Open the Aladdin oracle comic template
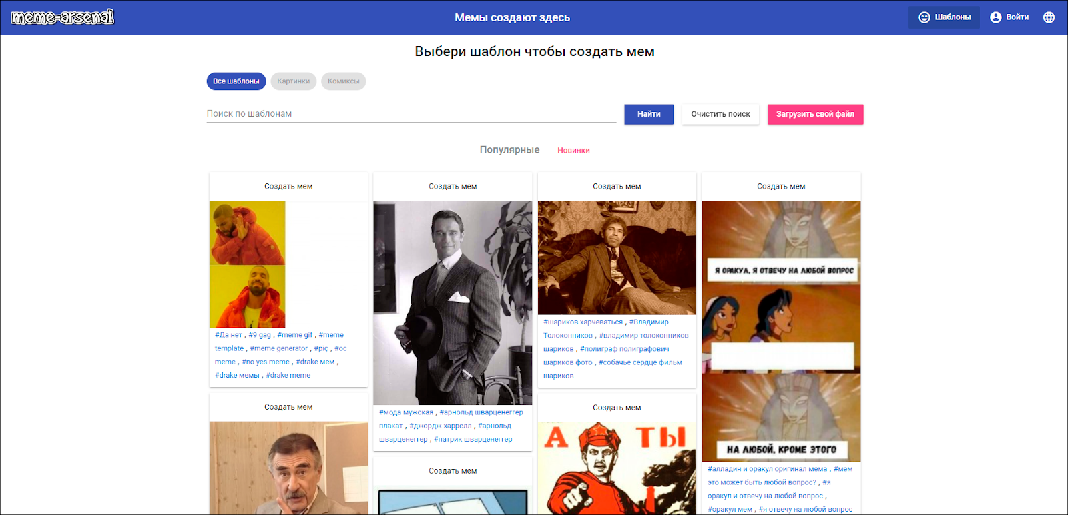Viewport: 1068px width, 515px height. click(781, 331)
